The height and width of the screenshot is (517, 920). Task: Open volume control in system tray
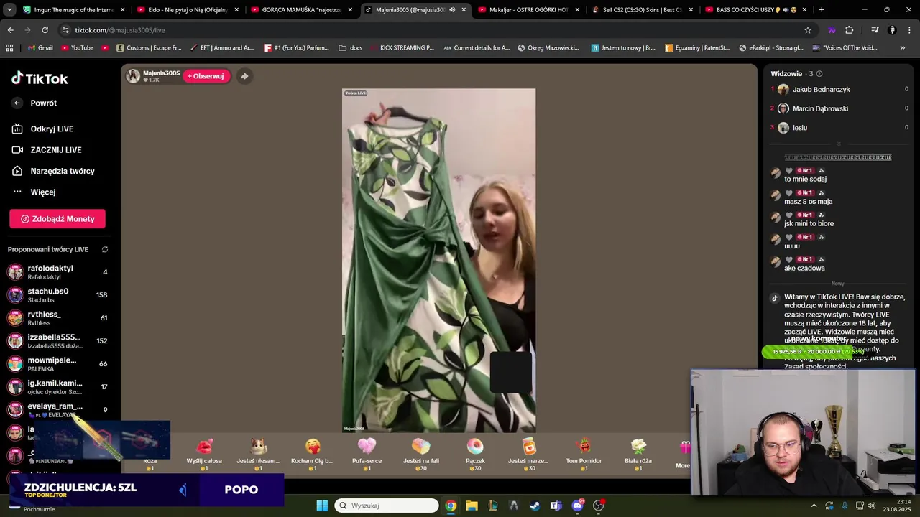(x=871, y=506)
